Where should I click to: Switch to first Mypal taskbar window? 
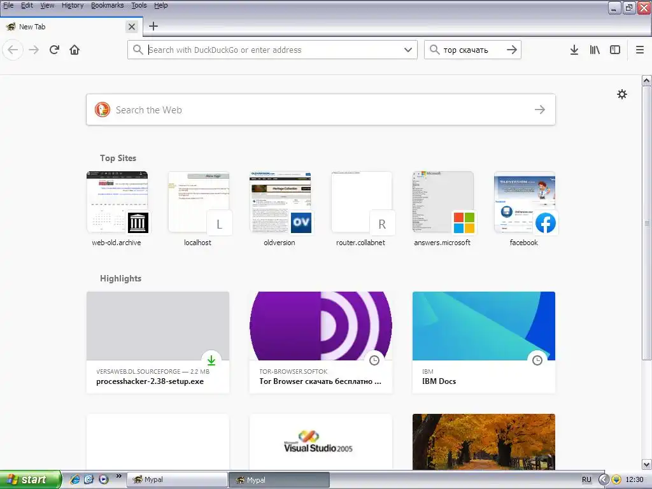coord(177,479)
